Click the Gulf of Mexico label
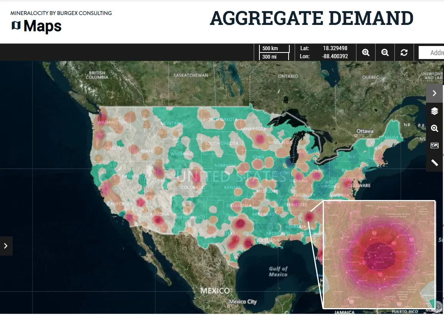Image resolution: width=444 pixels, height=315 pixels. click(x=278, y=271)
